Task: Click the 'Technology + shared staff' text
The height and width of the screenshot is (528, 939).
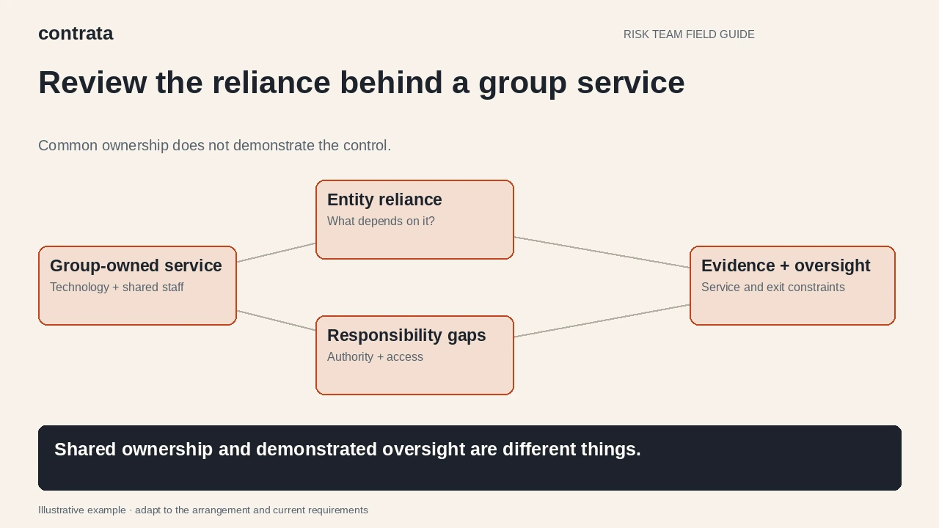Action: [117, 287]
